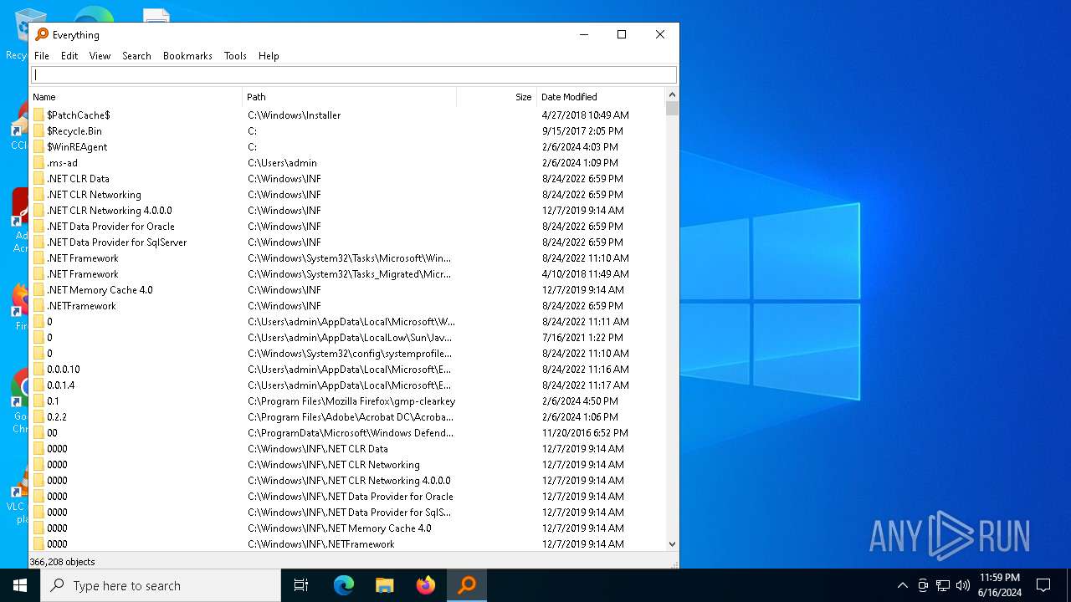Select .NET Data Provider for Oracle name

(110, 227)
